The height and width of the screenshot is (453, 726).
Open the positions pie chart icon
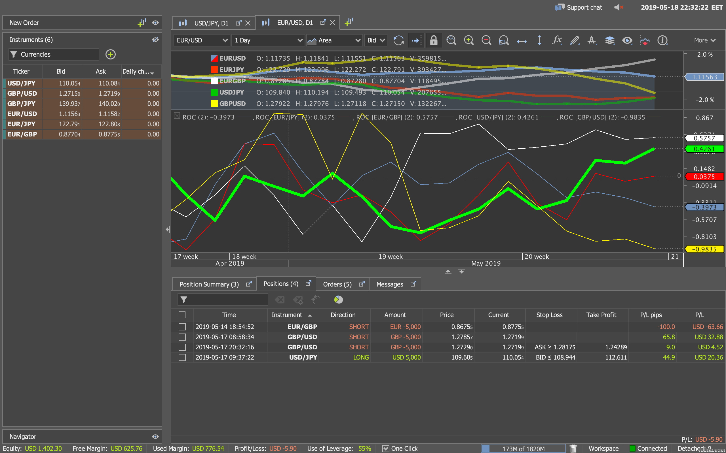pos(338,300)
